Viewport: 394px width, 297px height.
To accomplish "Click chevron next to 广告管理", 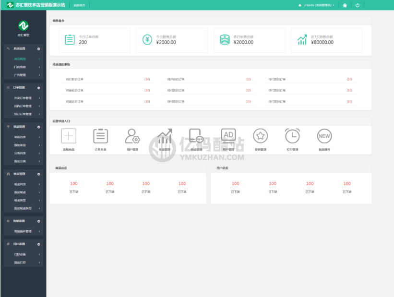I will [x=39, y=75].
